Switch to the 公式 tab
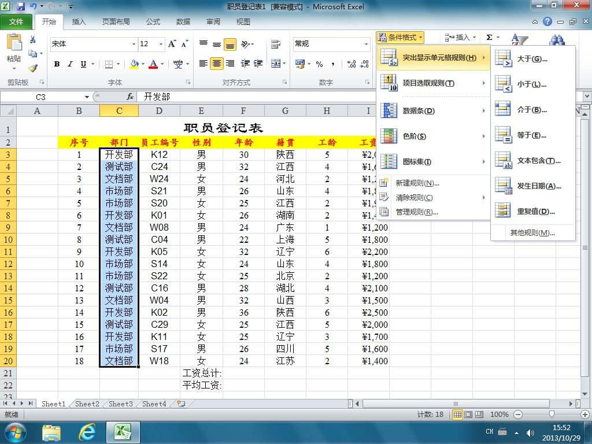592x444 pixels. coord(153,22)
